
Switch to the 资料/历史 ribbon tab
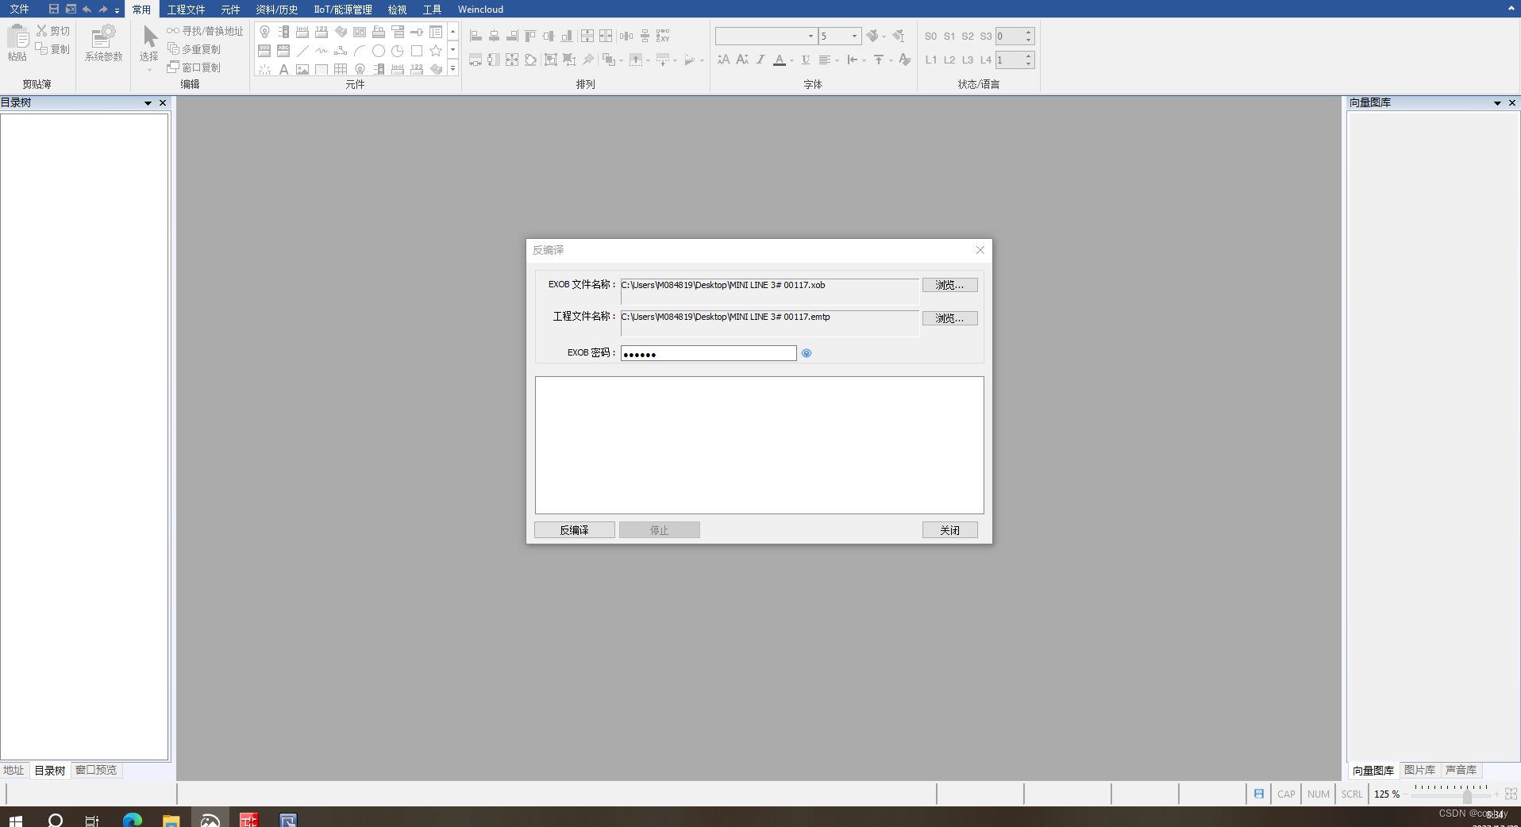coord(277,10)
